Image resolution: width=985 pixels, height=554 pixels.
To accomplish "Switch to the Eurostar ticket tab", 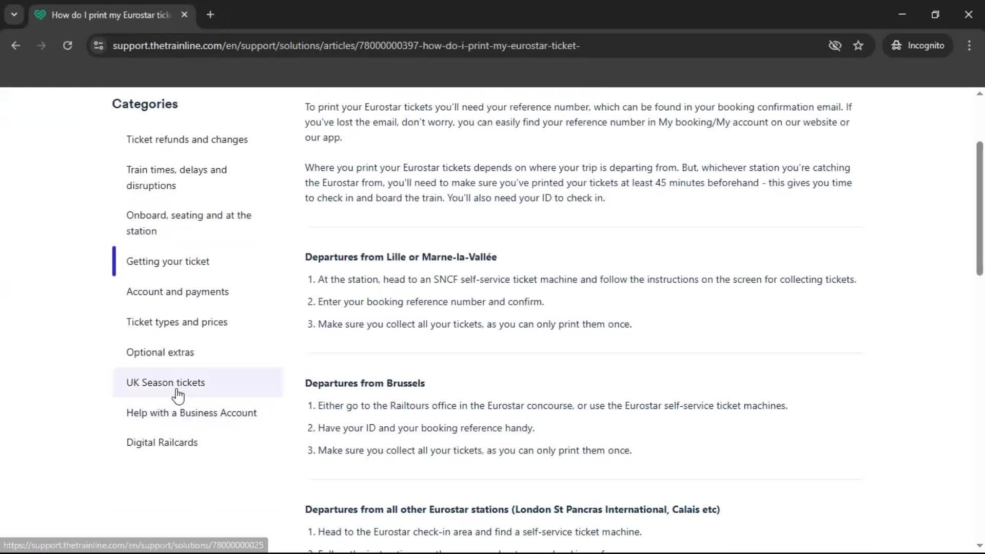I will [x=105, y=14].
